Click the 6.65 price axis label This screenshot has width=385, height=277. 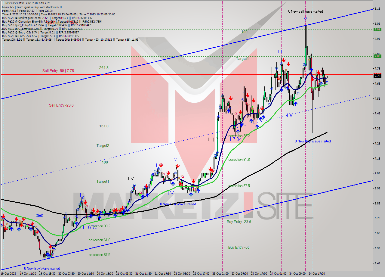377,233
